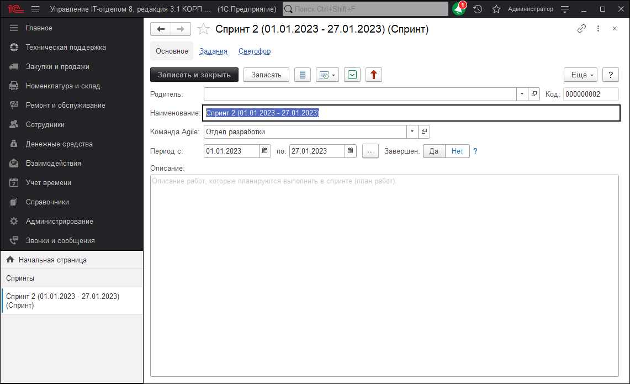The height and width of the screenshot is (384, 630).
Task: Set Завершен to Нет
Action: 457,151
